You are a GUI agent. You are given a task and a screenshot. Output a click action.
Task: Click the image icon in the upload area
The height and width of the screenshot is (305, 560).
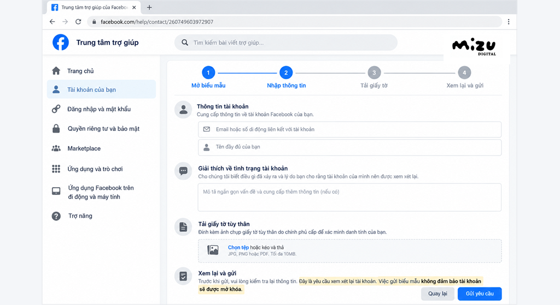(x=213, y=250)
